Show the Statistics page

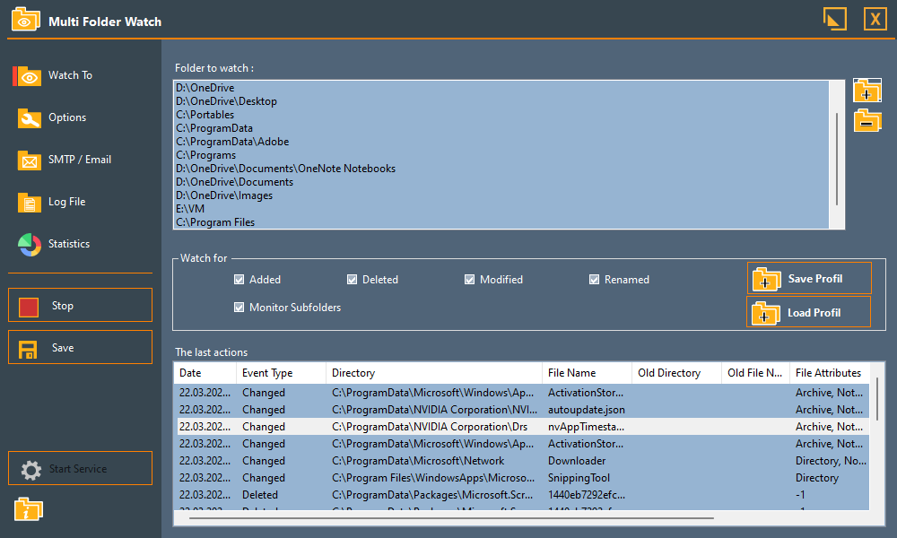pos(68,244)
